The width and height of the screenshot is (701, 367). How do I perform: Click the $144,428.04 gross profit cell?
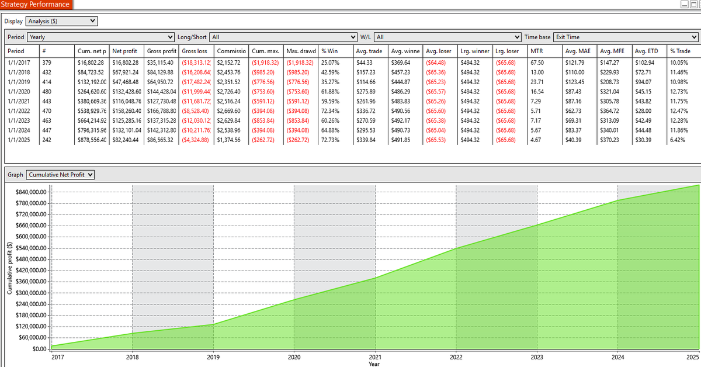point(162,92)
